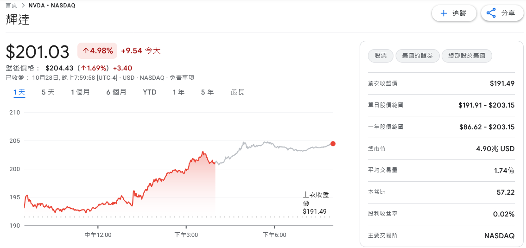Switch chart to YTD
Screen dimensions: 526x248
[x=150, y=92]
